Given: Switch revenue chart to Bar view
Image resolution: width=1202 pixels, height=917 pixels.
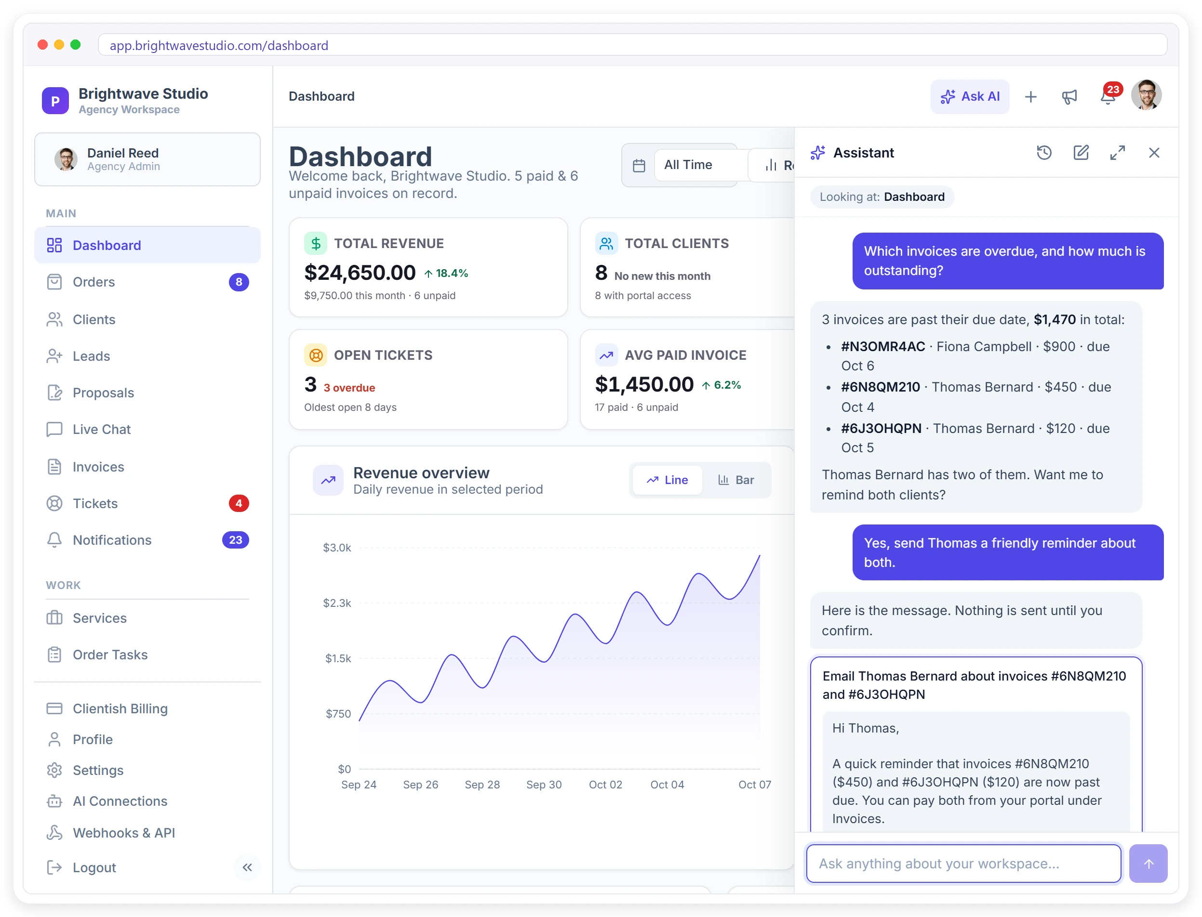Looking at the screenshot, I should pos(735,480).
